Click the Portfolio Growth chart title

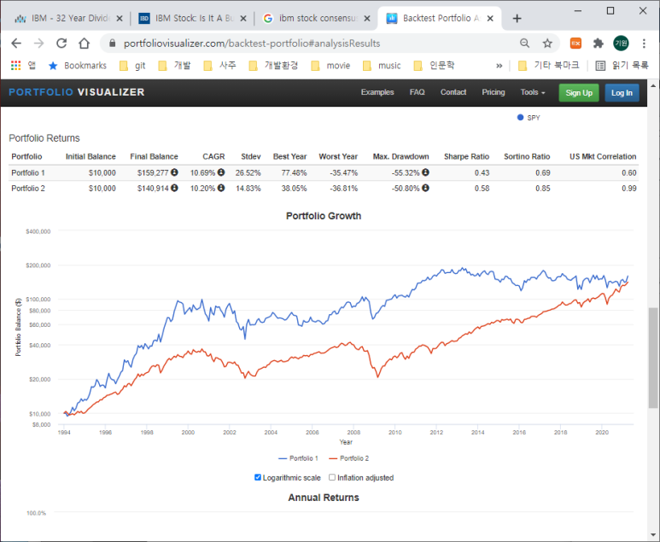point(324,216)
